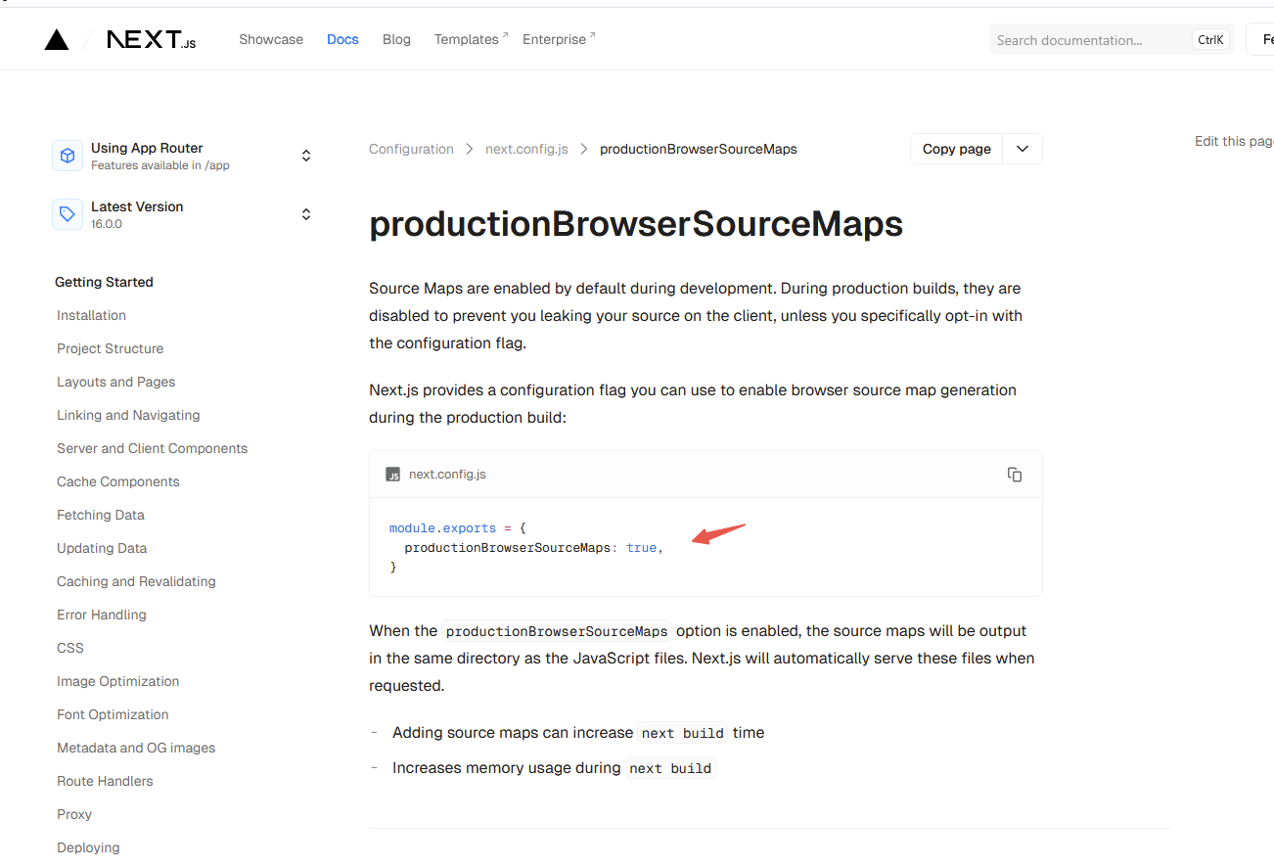1274x866 pixels.
Task: Open Proxy in the sidebar
Action: [x=74, y=814]
